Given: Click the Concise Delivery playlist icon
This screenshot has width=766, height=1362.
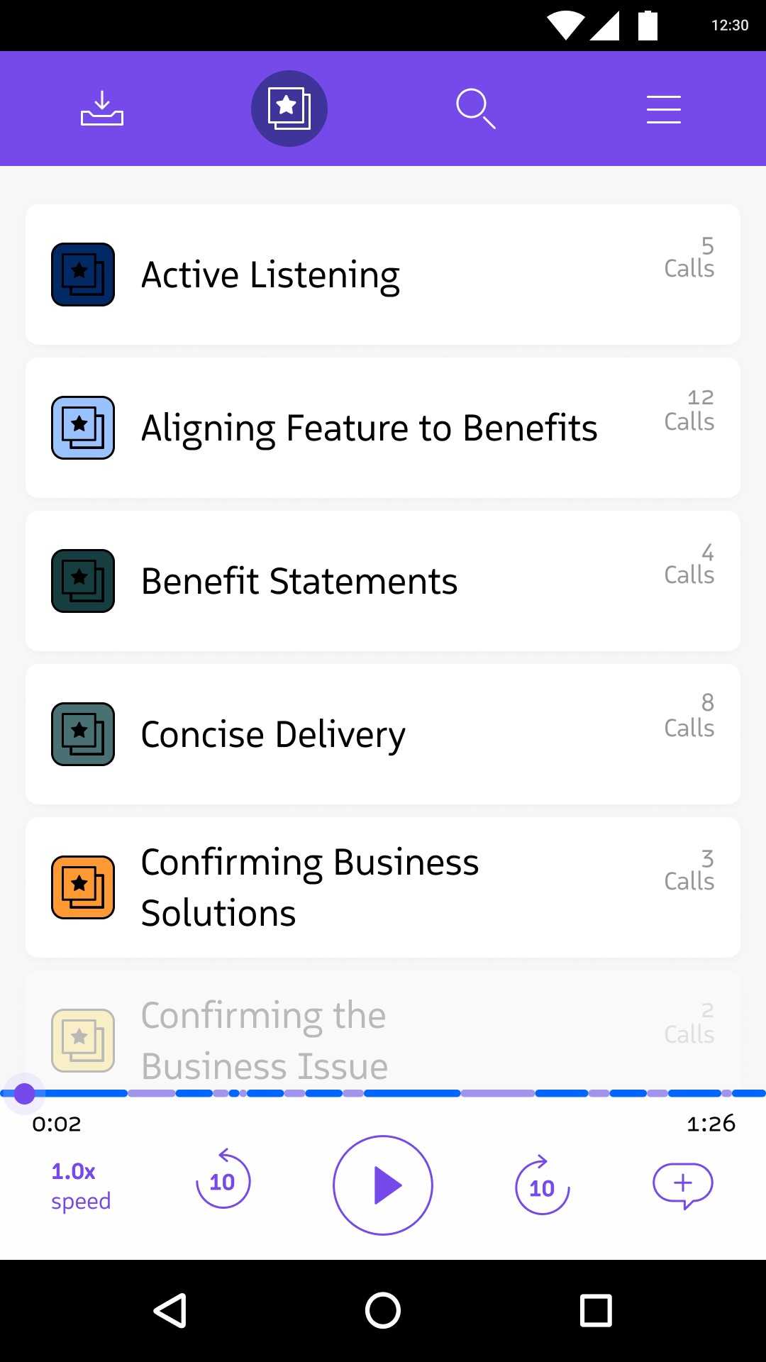Looking at the screenshot, I should click(x=83, y=734).
